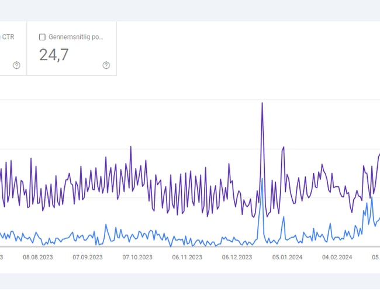Click the 07.10.2023 axis date
Image resolution: width=380 pixels, height=292 pixels.
137,257
